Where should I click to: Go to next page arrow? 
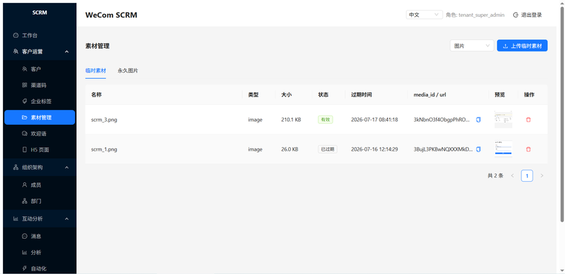(542, 176)
